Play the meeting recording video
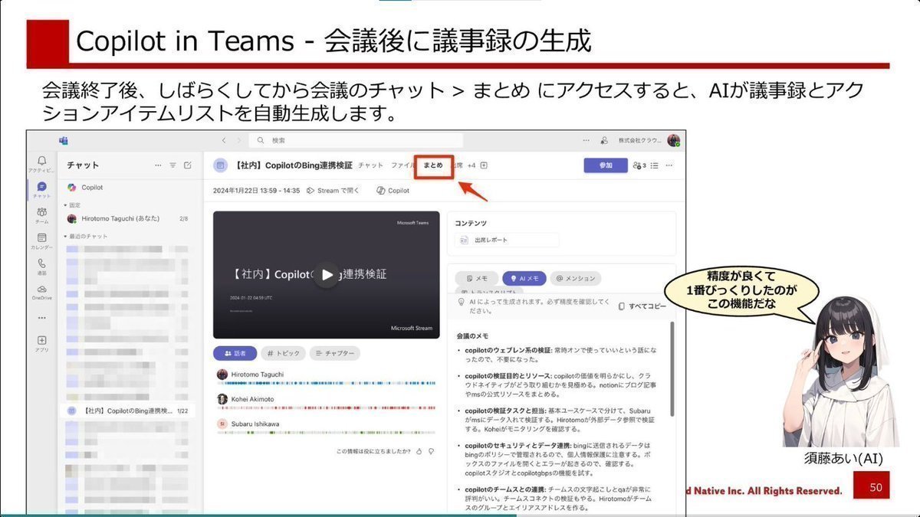Image resolution: width=920 pixels, height=517 pixels. [x=327, y=275]
